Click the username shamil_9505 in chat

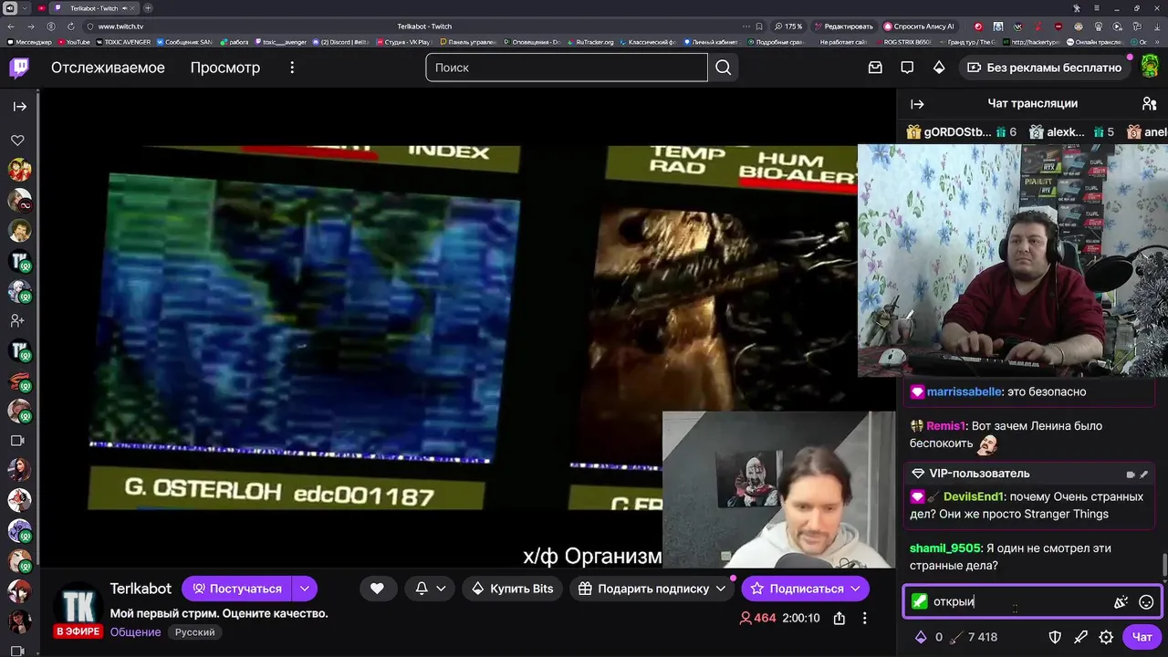945,548
